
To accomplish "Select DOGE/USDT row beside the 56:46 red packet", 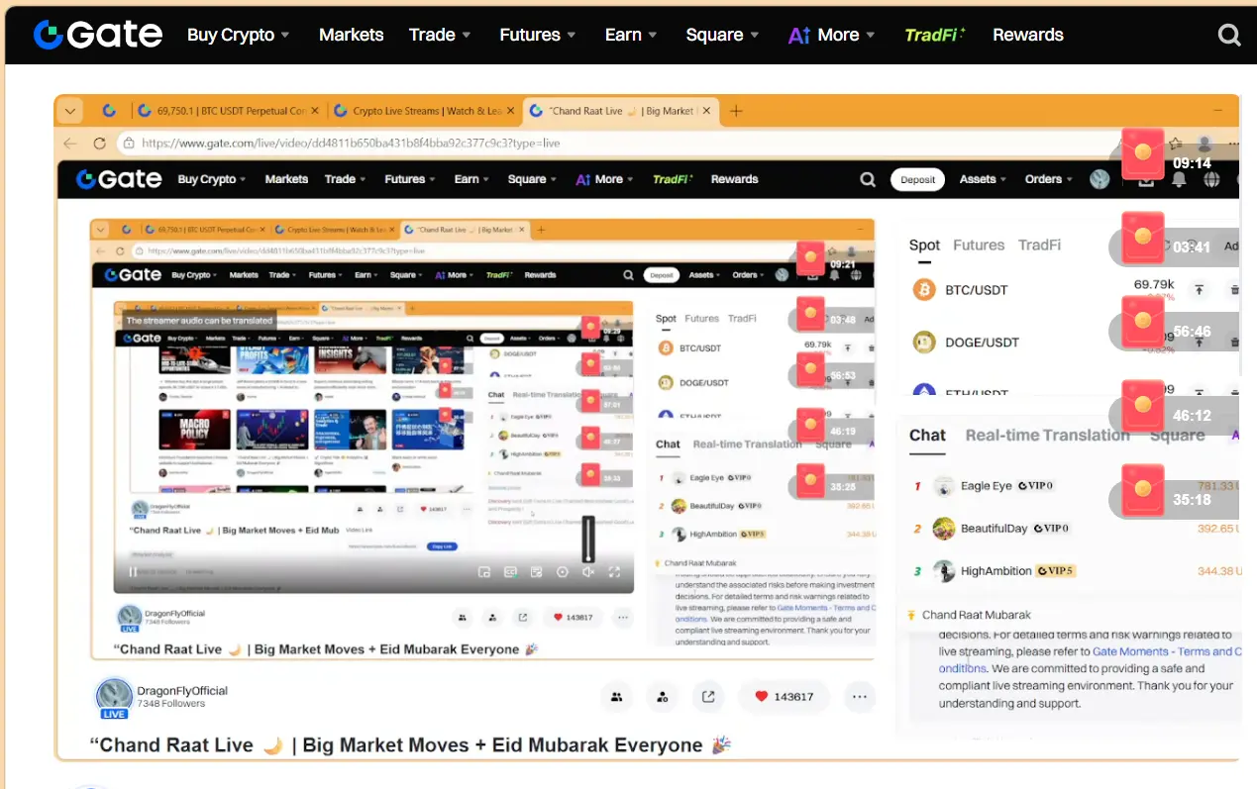I will tap(1075, 343).
